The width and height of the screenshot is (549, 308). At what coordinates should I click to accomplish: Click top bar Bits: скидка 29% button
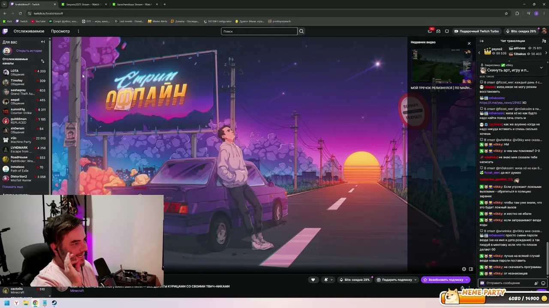click(x=521, y=31)
